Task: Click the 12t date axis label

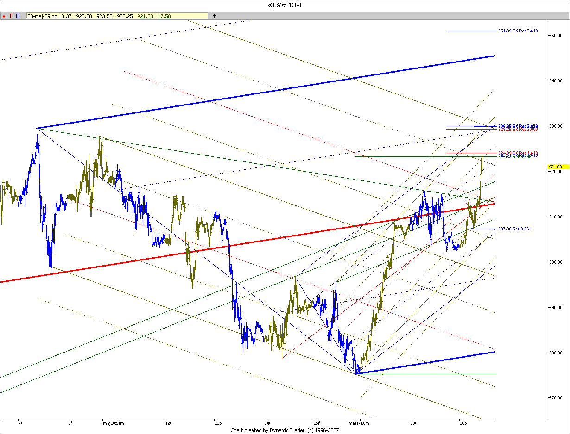Action: pos(168,423)
